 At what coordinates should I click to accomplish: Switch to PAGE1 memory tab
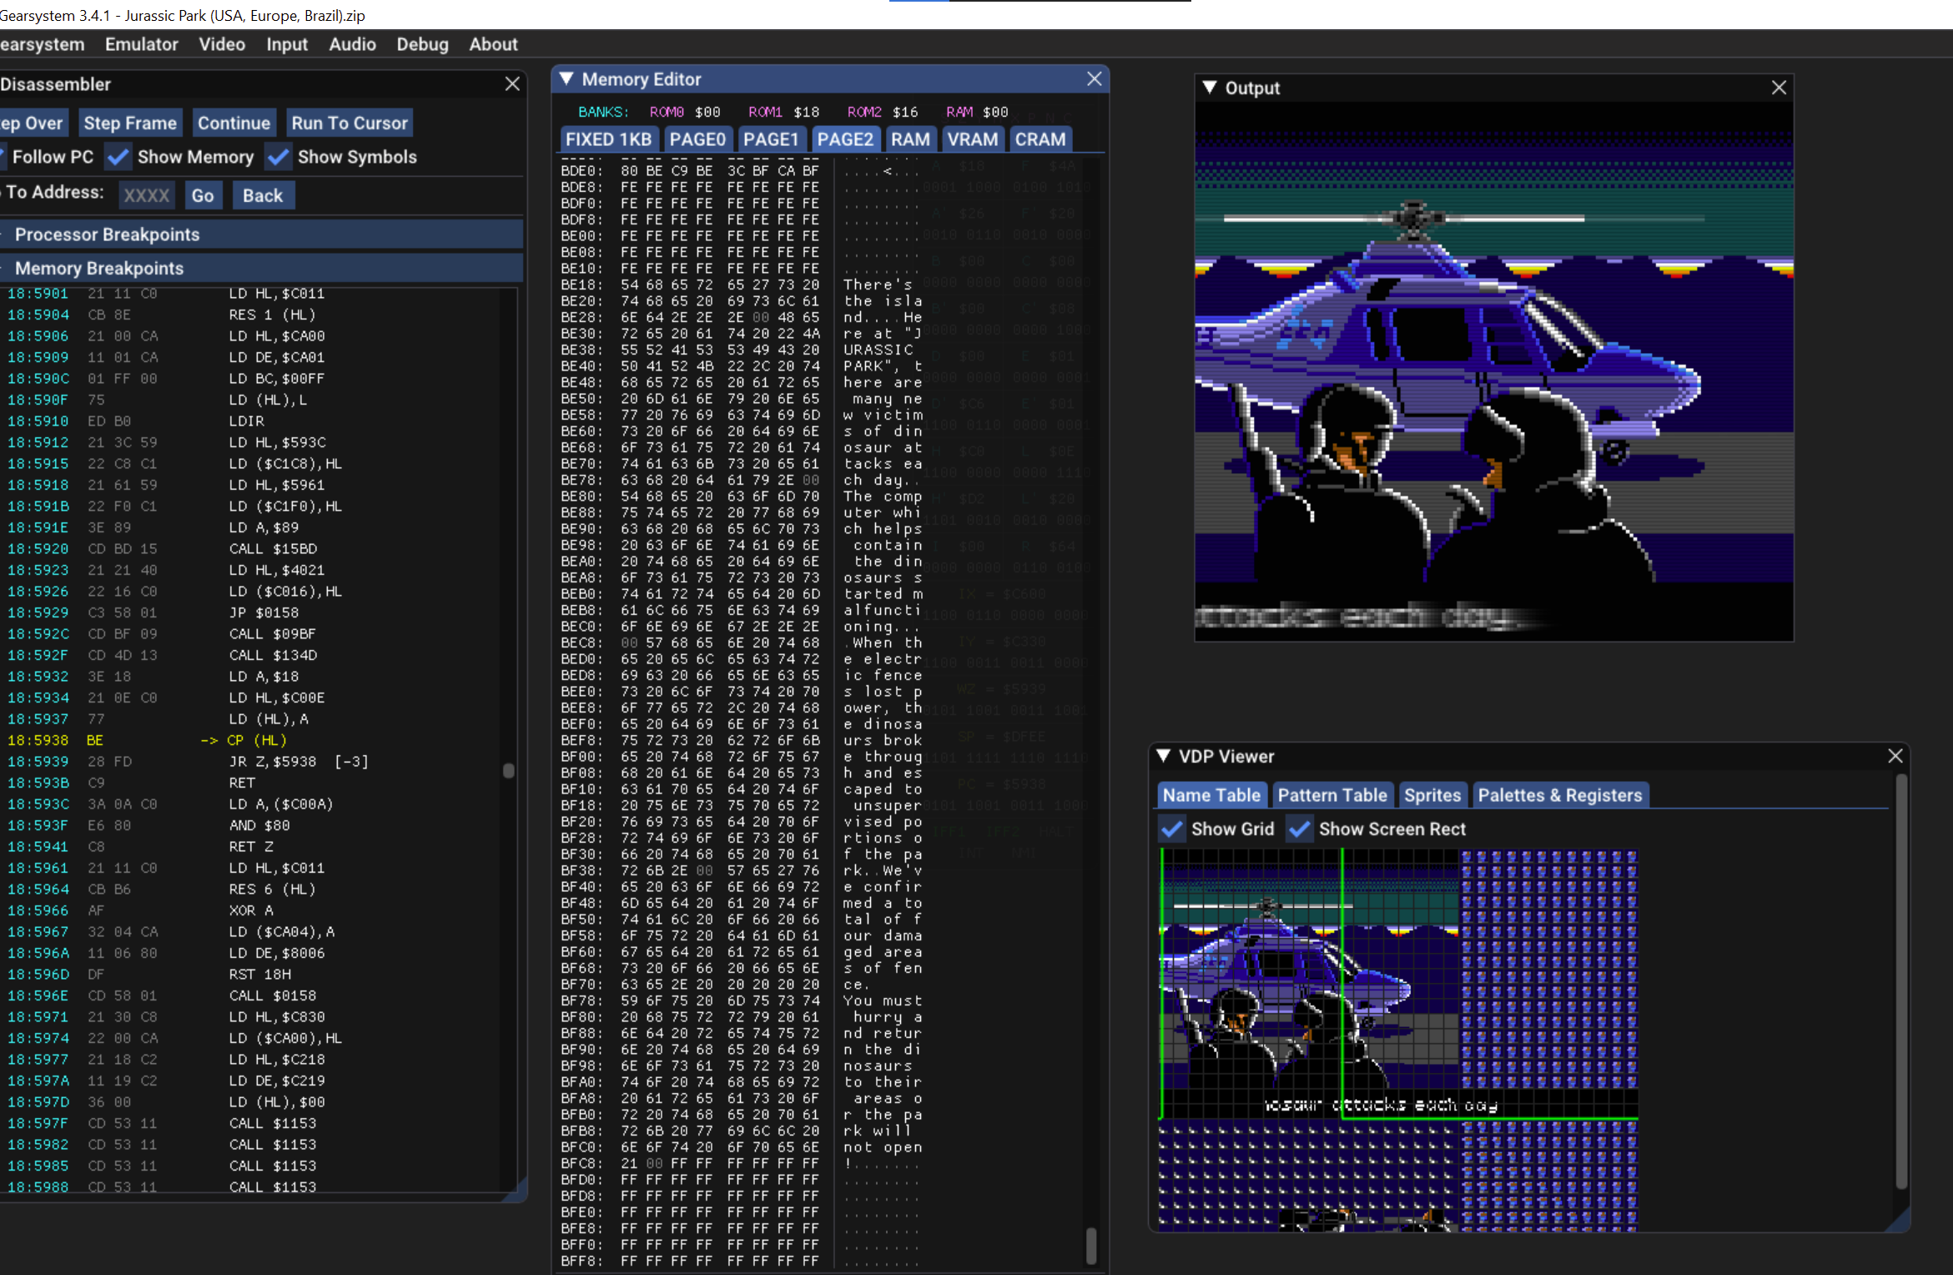point(771,139)
